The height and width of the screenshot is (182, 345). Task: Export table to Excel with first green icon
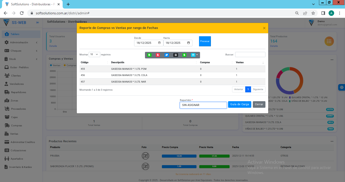pos(149,55)
